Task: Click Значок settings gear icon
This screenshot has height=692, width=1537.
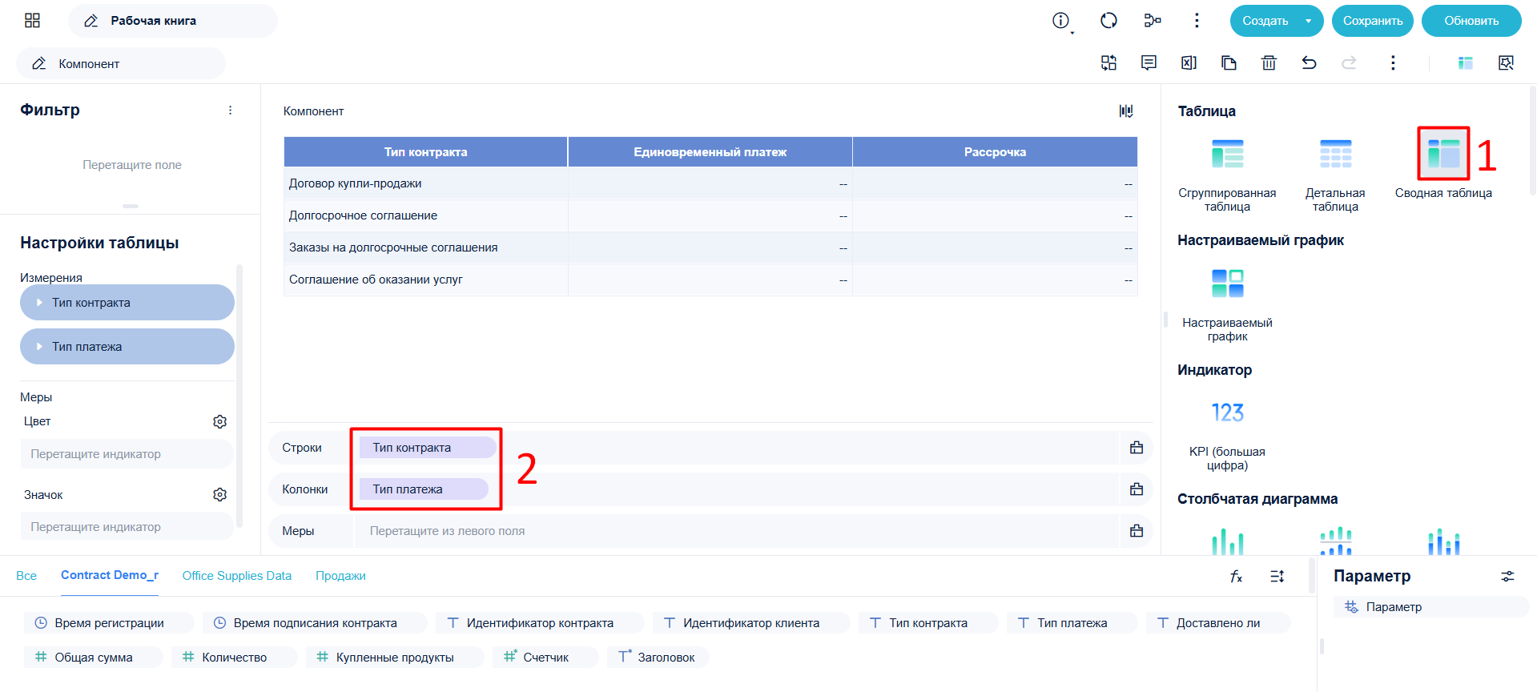Action: (x=219, y=495)
